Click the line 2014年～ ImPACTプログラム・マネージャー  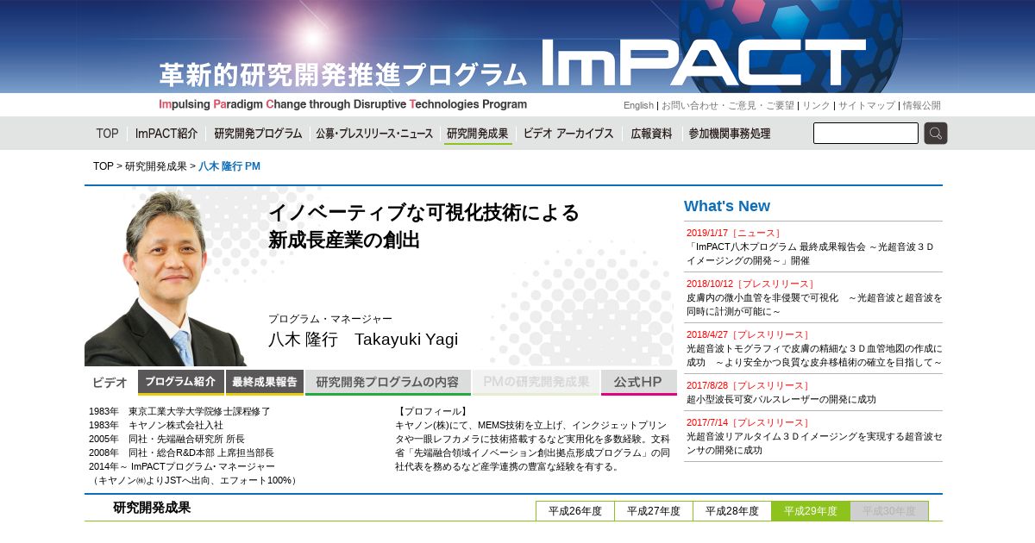pyautogui.click(x=182, y=466)
